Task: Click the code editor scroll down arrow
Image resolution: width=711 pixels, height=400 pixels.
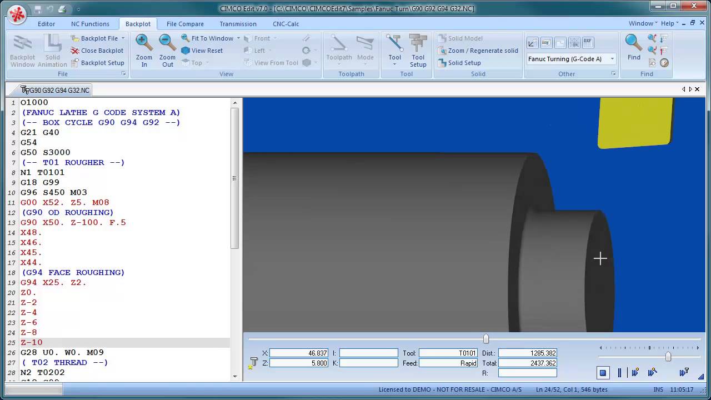Action: [x=235, y=376]
